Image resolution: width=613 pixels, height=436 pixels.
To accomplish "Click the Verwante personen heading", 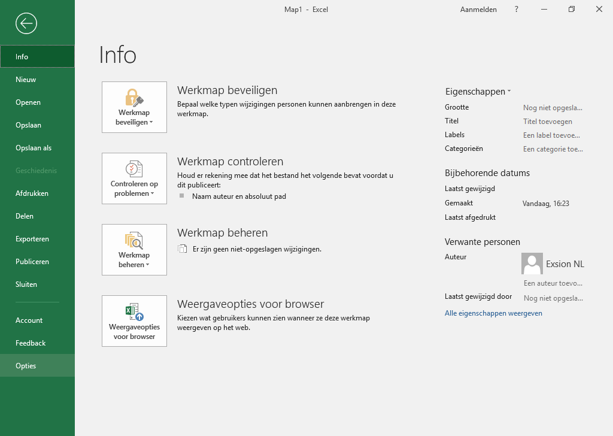I will pos(482,242).
